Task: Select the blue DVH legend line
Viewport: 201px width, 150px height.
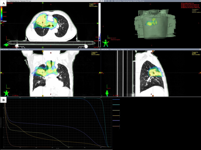Action: point(116,100)
